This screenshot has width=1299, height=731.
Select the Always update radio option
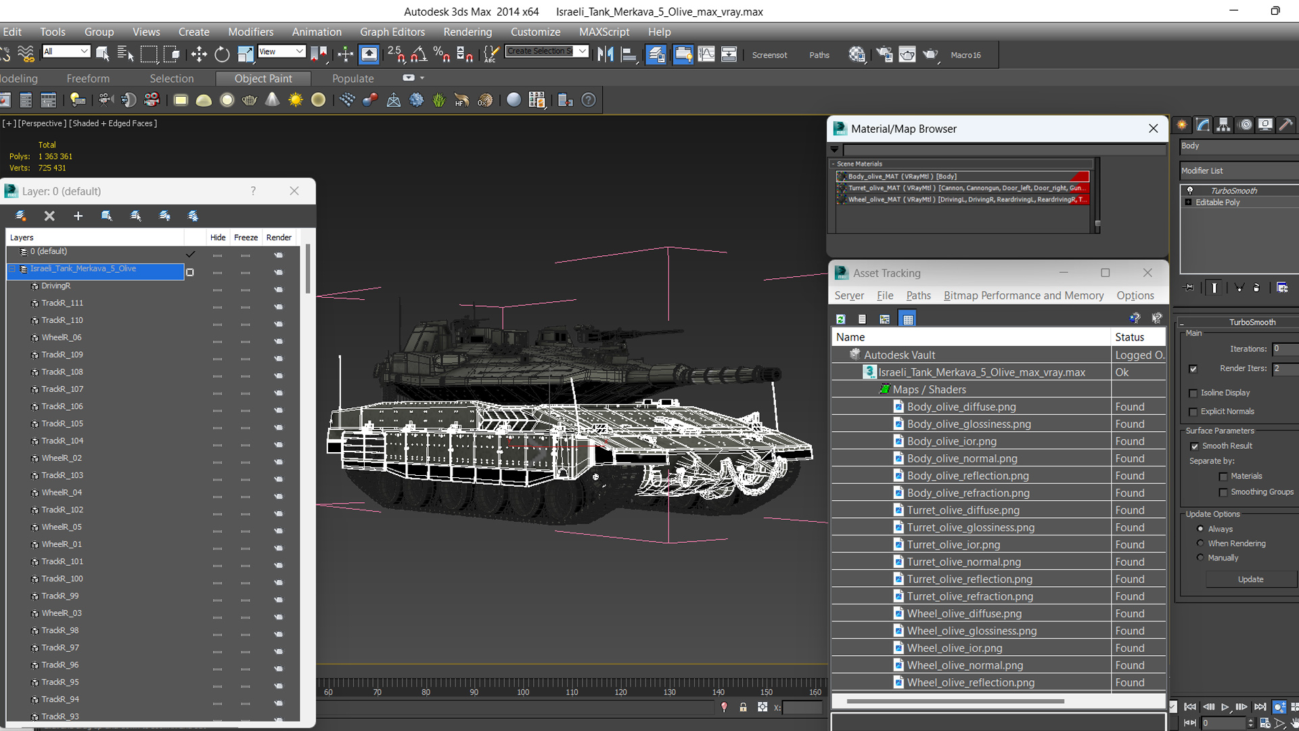point(1201,529)
